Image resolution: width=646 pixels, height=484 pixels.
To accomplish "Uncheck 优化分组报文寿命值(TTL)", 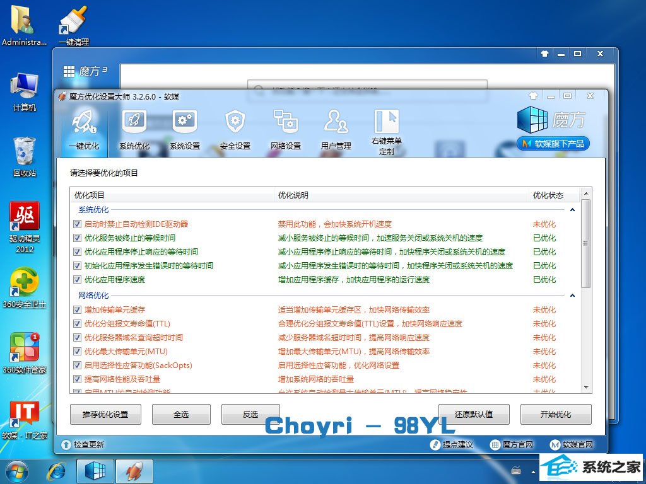I will pyautogui.click(x=77, y=324).
